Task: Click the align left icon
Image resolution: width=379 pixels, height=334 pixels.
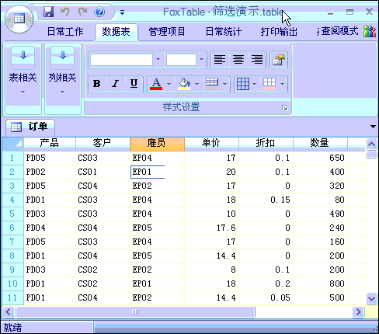Action: click(220, 60)
